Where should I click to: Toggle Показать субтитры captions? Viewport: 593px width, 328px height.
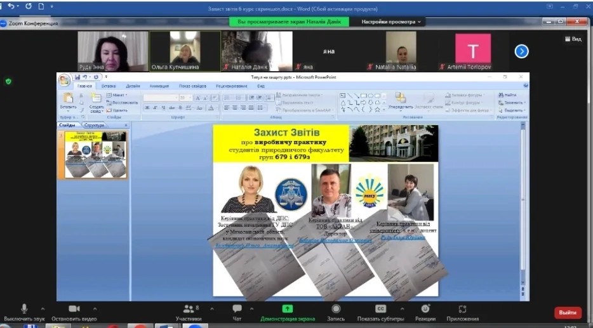click(380, 310)
